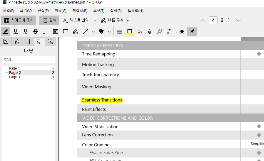The height and width of the screenshot is (161, 264).
Task: Select the arrow shape tool
Action: [86, 31]
